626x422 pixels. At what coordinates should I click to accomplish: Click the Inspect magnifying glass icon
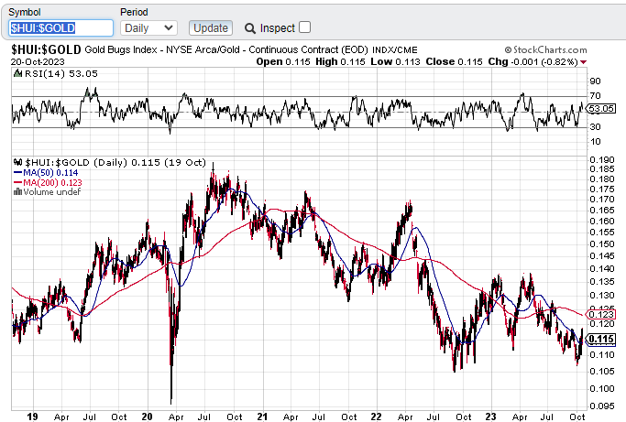(249, 28)
